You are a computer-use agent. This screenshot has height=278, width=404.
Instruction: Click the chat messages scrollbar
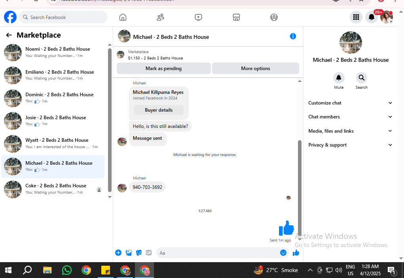(x=300, y=188)
